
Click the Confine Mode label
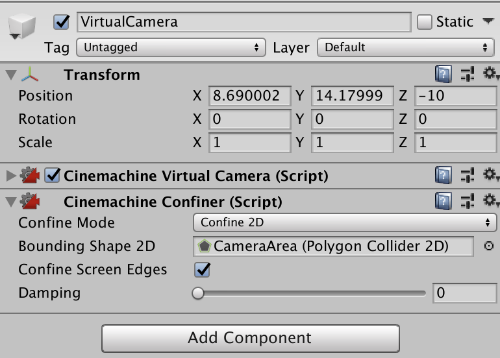pyautogui.click(x=66, y=222)
